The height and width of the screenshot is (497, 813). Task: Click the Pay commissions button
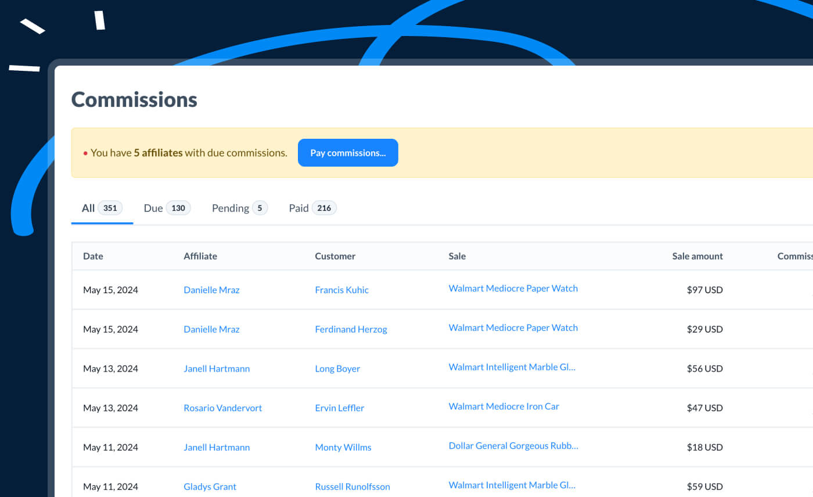pos(348,153)
